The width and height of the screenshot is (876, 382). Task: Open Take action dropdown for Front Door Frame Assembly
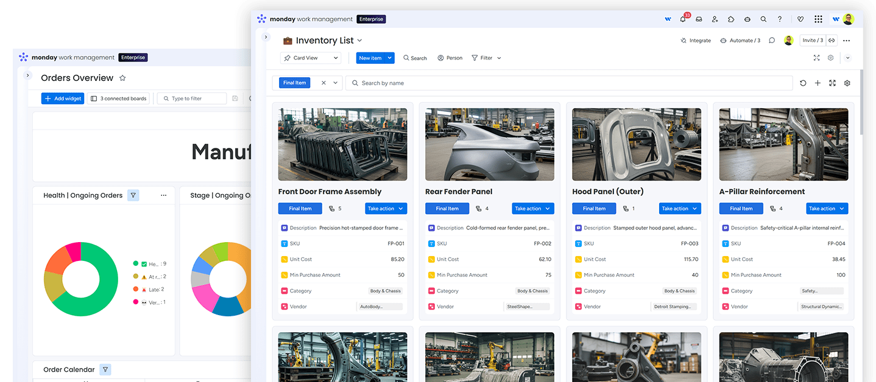click(x=386, y=208)
